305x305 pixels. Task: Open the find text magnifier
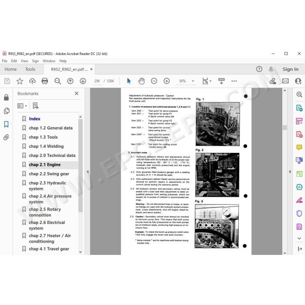tap(58, 81)
